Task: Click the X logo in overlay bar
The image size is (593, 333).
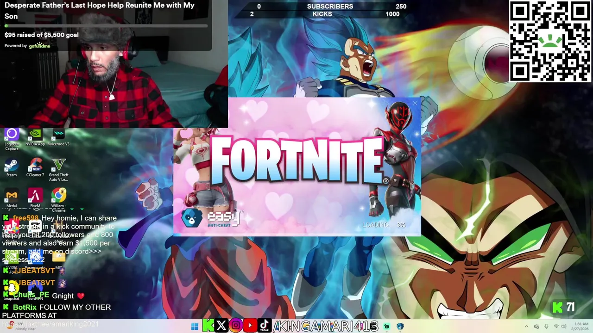Action: click(221, 326)
